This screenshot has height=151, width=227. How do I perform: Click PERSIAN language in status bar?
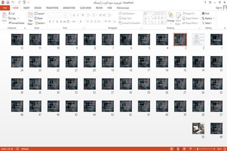tap(25, 149)
